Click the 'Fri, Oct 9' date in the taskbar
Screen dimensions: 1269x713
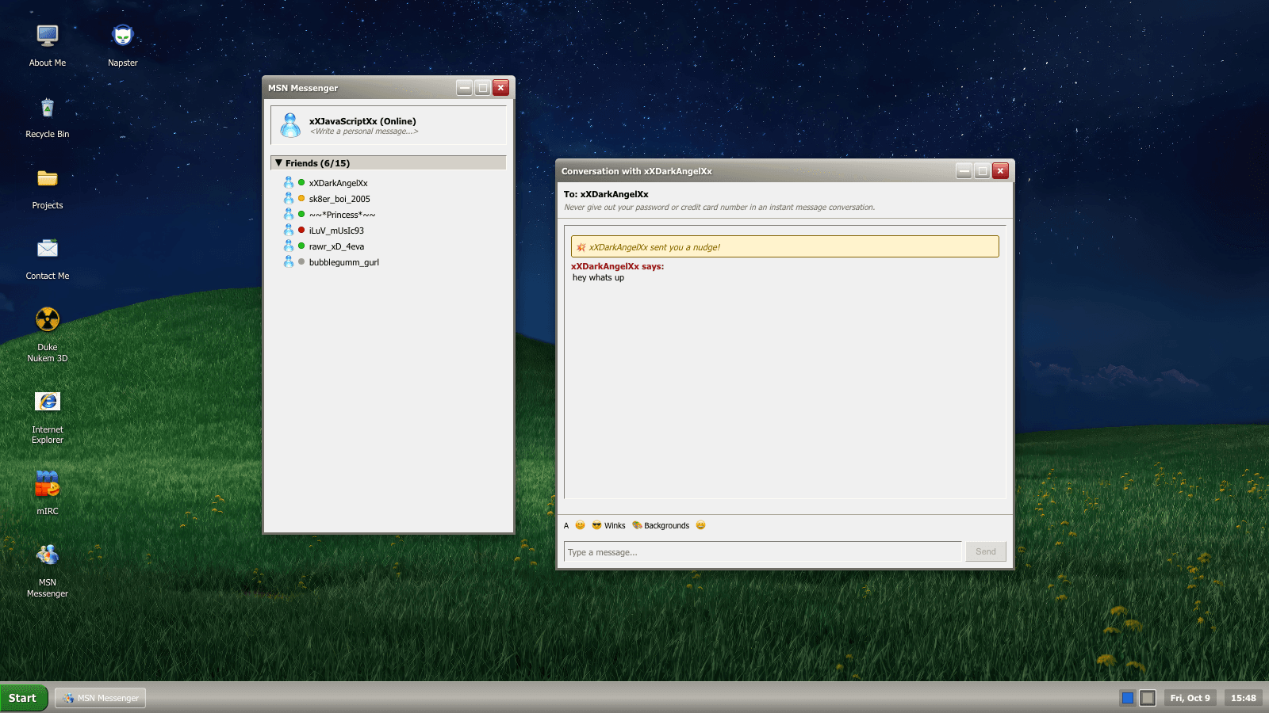point(1190,698)
